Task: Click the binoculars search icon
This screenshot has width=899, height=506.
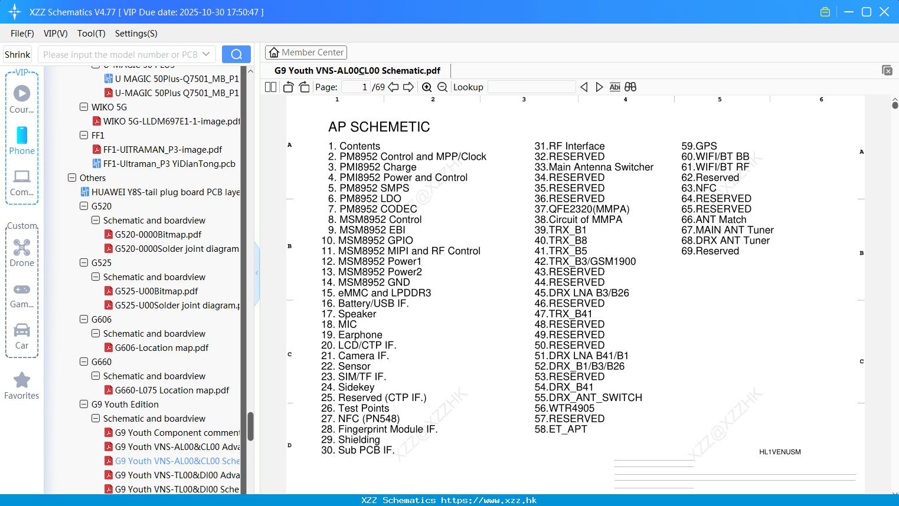Action: [x=630, y=87]
